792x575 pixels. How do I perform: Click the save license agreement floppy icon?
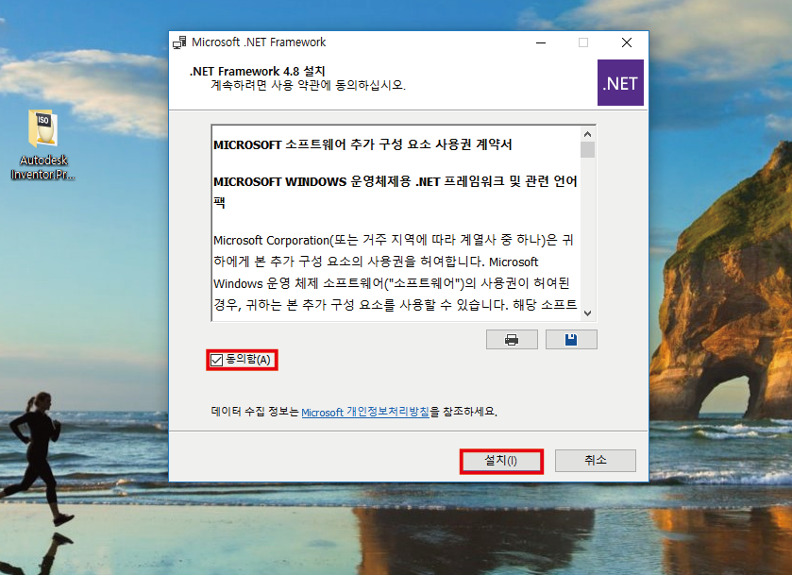571,340
